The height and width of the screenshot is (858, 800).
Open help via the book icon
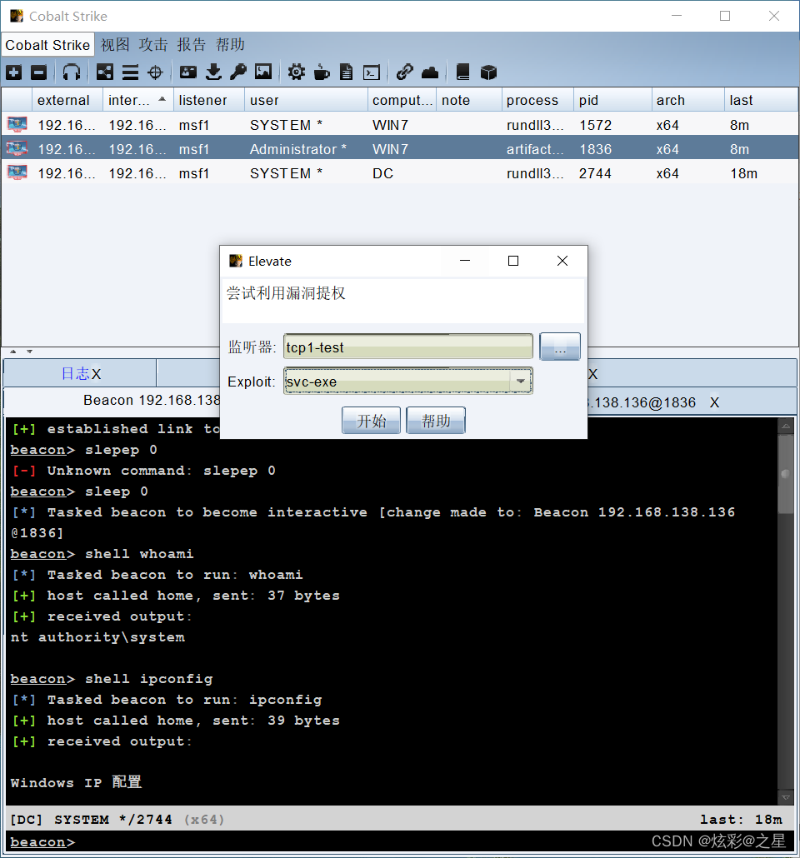[462, 72]
